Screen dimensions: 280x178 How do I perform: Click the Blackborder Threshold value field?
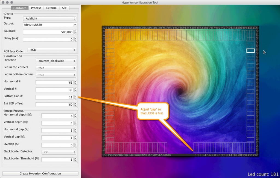[x=58, y=159]
